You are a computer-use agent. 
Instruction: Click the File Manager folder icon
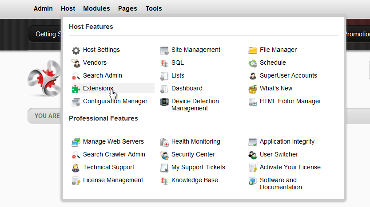click(252, 51)
